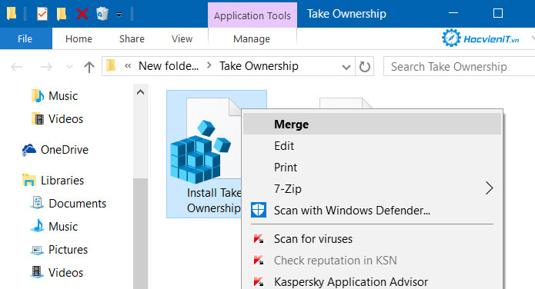Click the Recycle Bin icon in quick access toolbar

click(x=102, y=14)
